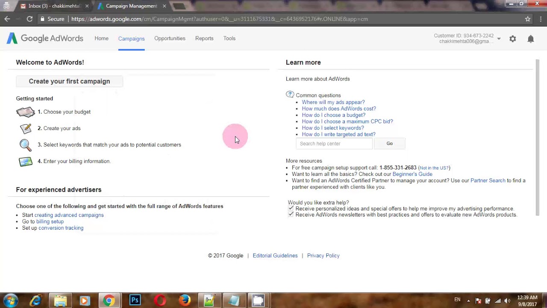
Task: Open the notifications bell
Action: 531,39
